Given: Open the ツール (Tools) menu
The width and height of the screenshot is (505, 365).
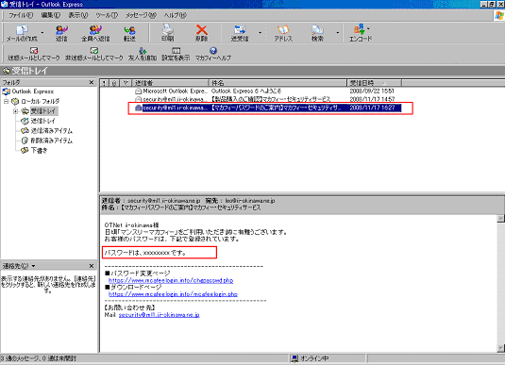Looking at the screenshot, I should point(107,15).
